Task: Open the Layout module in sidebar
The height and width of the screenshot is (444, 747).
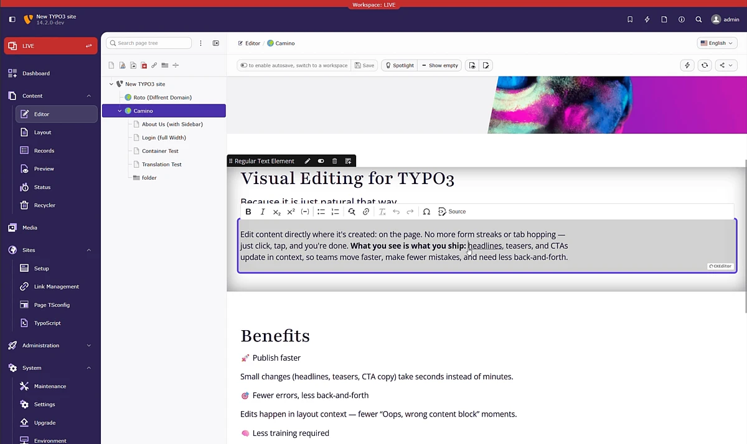Action: pos(42,132)
